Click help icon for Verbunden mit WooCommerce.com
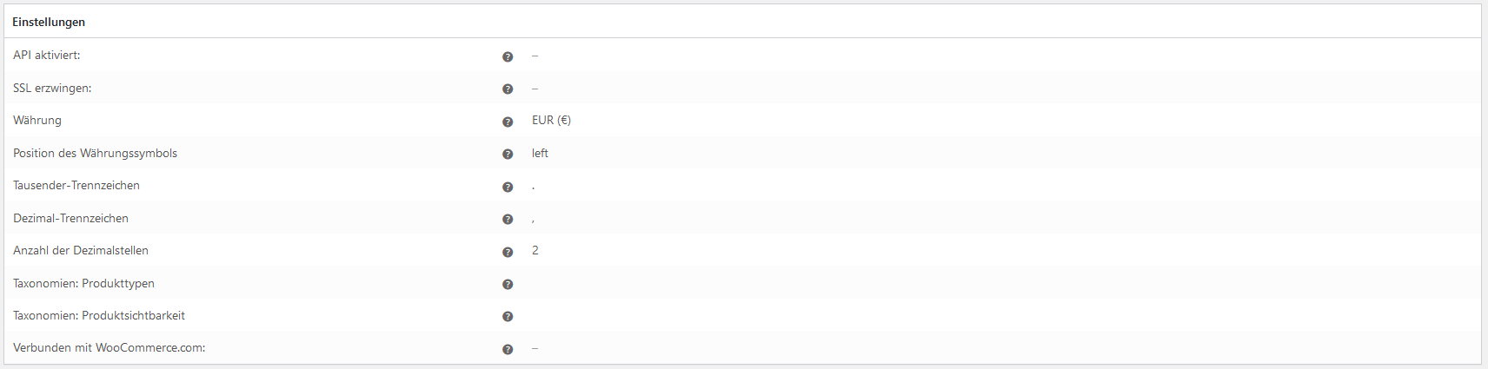The image size is (1488, 369). [508, 349]
